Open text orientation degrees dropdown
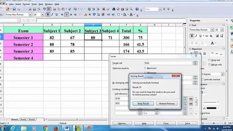 point(222,74)
